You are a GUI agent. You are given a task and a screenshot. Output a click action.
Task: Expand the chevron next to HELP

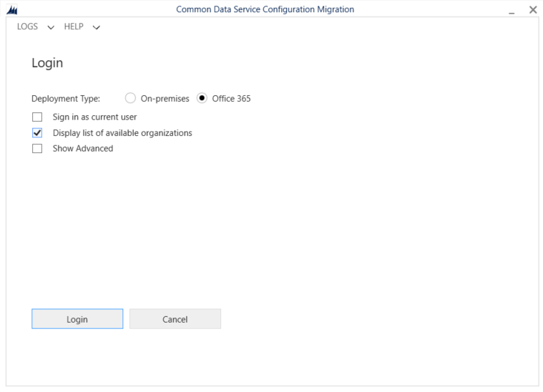97,28
